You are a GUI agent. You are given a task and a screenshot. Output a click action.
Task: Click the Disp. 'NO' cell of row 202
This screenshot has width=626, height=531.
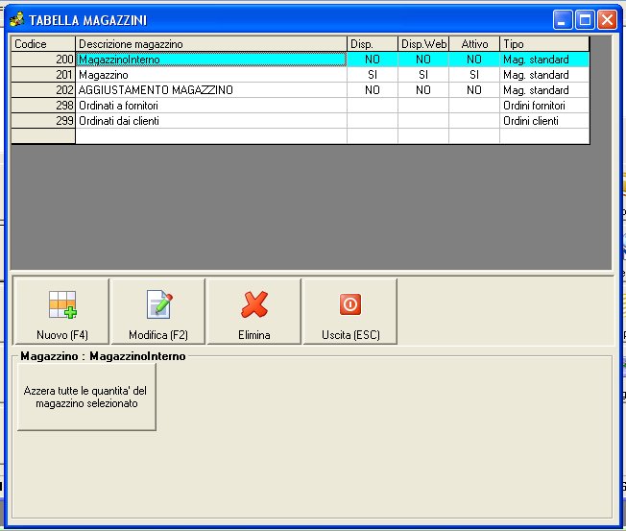click(373, 90)
